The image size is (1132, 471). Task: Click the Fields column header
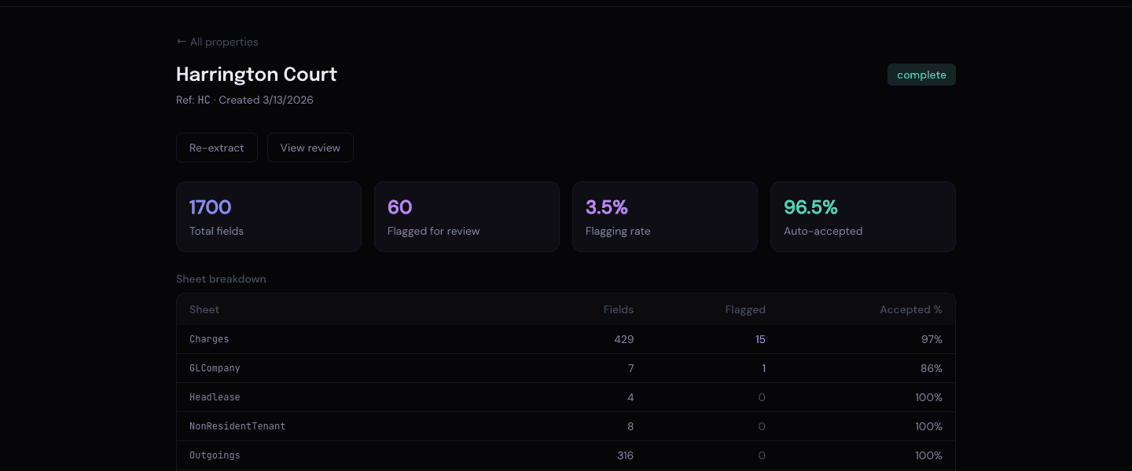(618, 309)
